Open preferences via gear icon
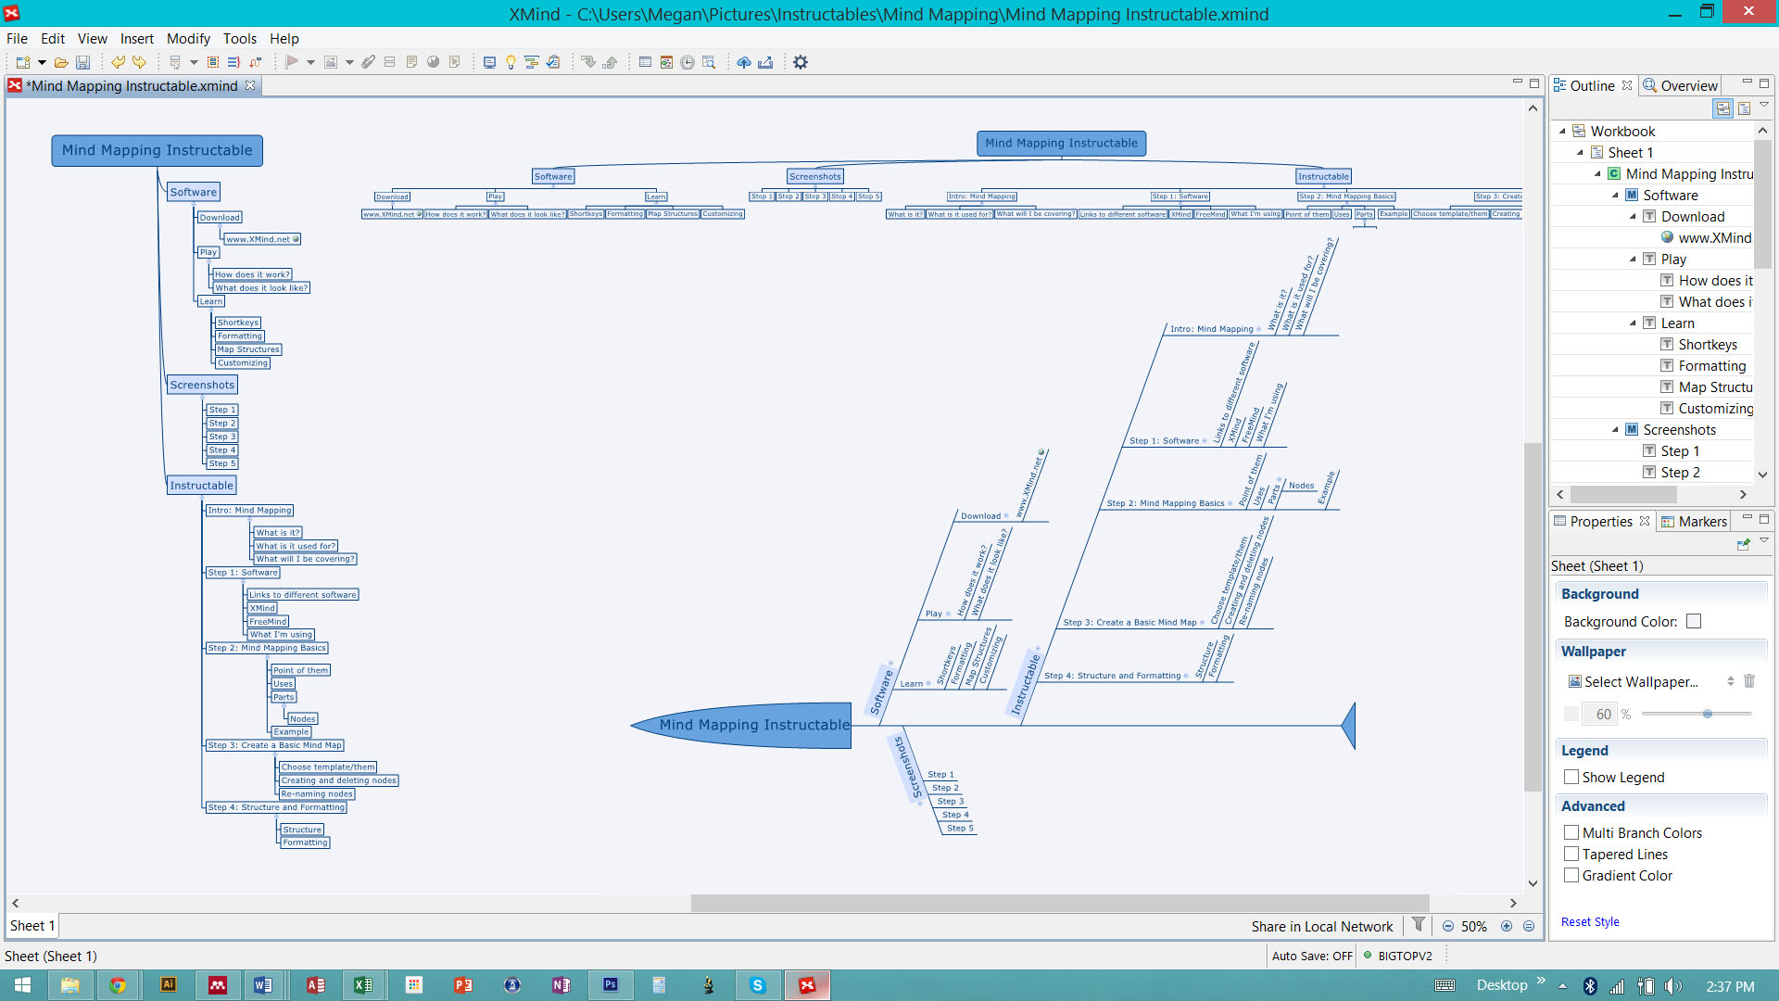 pyautogui.click(x=801, y=62)
